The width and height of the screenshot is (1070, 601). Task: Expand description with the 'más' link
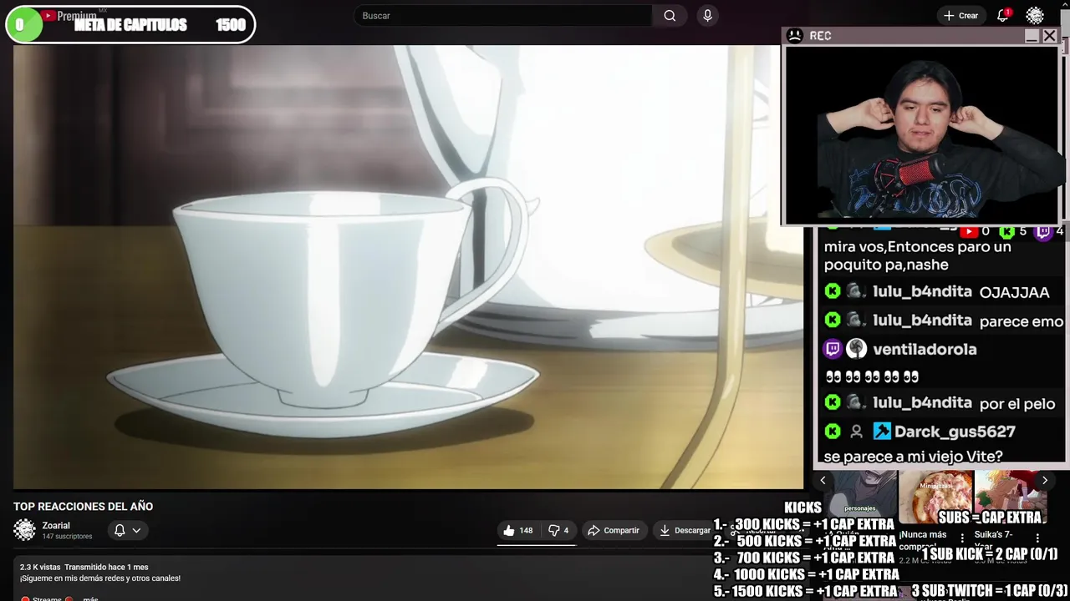point(90,598)
